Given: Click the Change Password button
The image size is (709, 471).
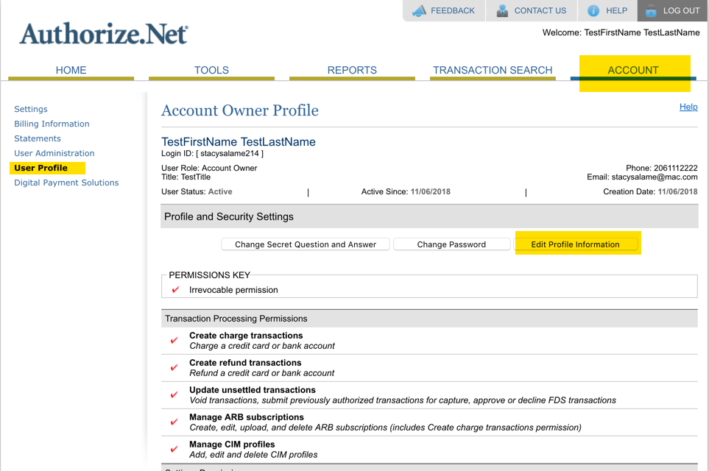Looking at the screenshot, I should 452,244.
